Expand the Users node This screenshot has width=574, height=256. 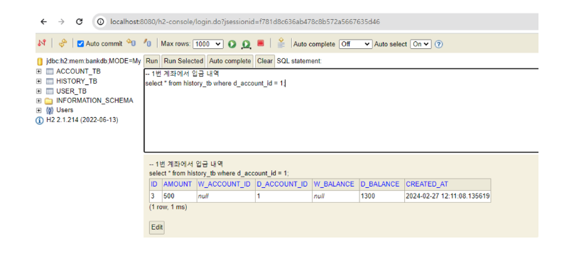tap(38, 110)
